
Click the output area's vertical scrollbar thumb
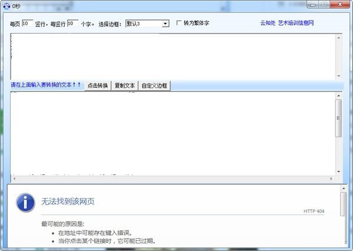pos(339,118)
